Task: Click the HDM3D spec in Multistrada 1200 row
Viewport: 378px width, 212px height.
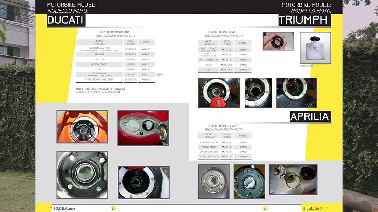Action: click(146, 49)
